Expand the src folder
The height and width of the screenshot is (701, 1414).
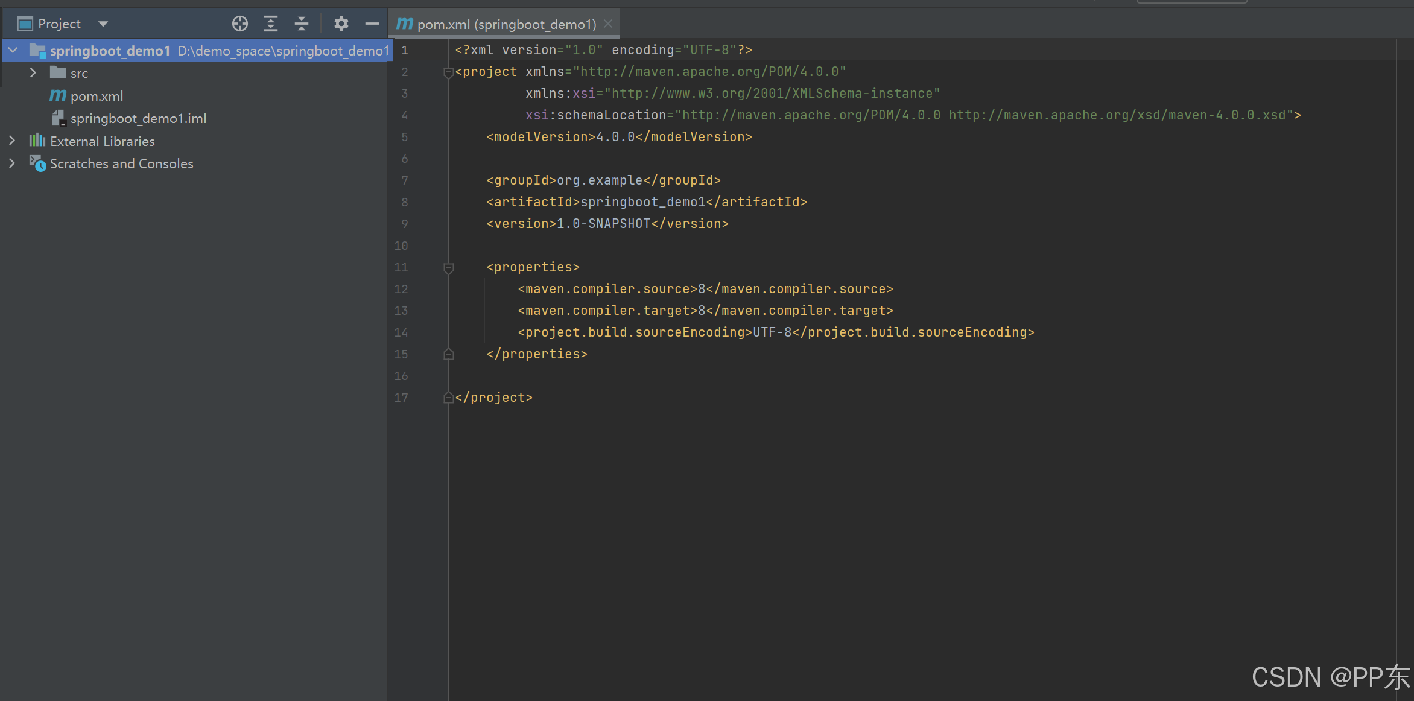click(33, 73)
